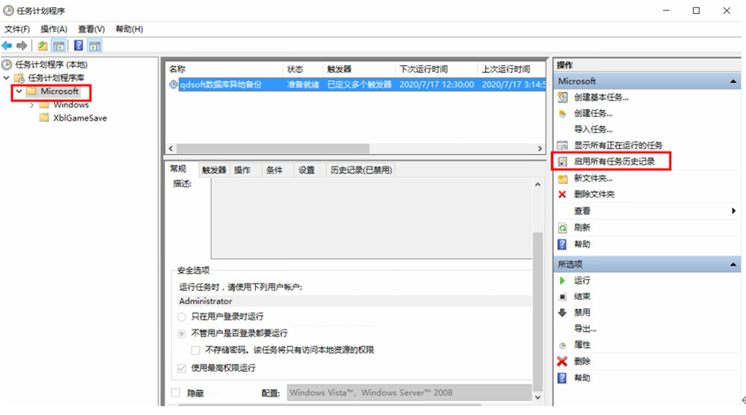Click the details pane scroll down arrow
The height and width of the screenshot is (415, 746).
(538, 397)
